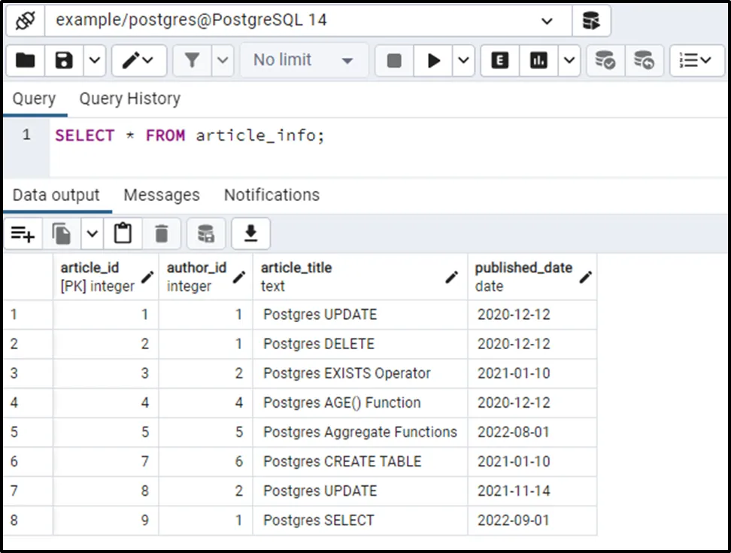Click the Open File folder icon

click(x=26, y=61)
